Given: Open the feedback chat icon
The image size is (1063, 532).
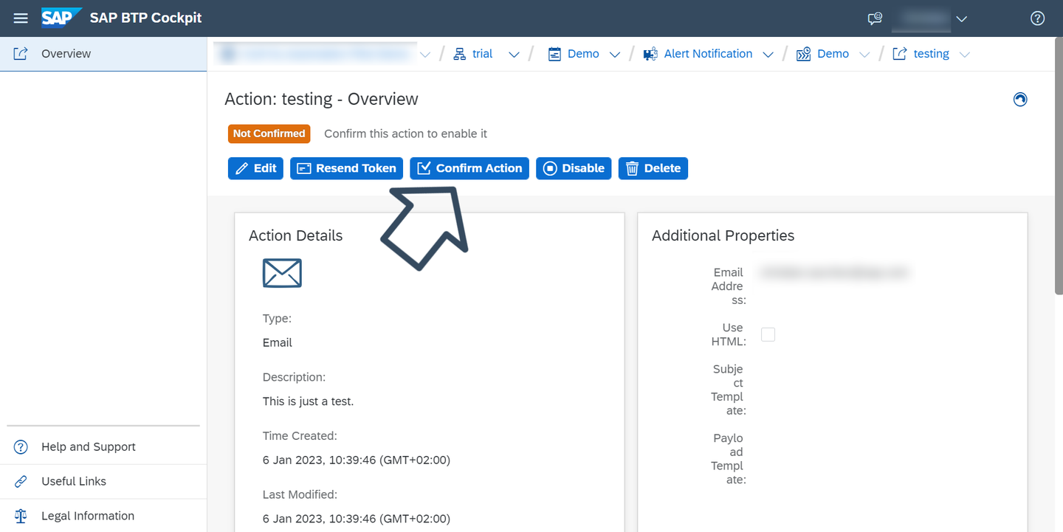Looking at the screenshot, I should click(x=875, y=18).
